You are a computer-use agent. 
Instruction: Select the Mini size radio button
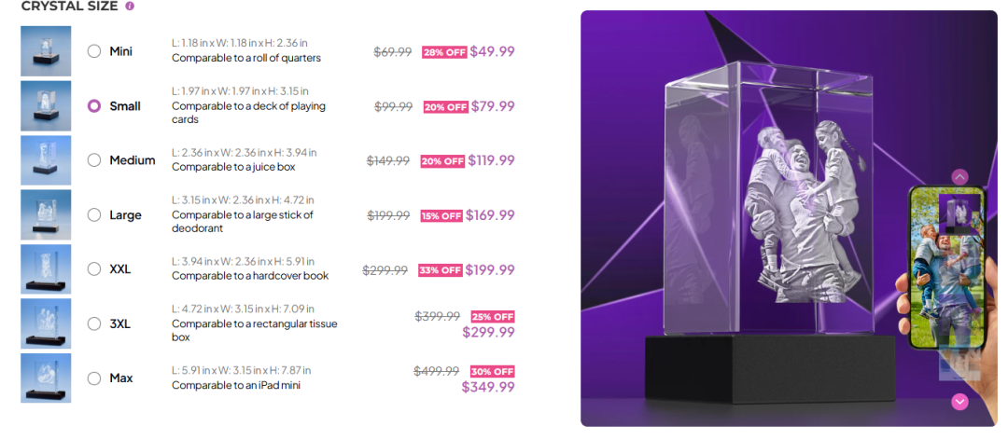94,51
